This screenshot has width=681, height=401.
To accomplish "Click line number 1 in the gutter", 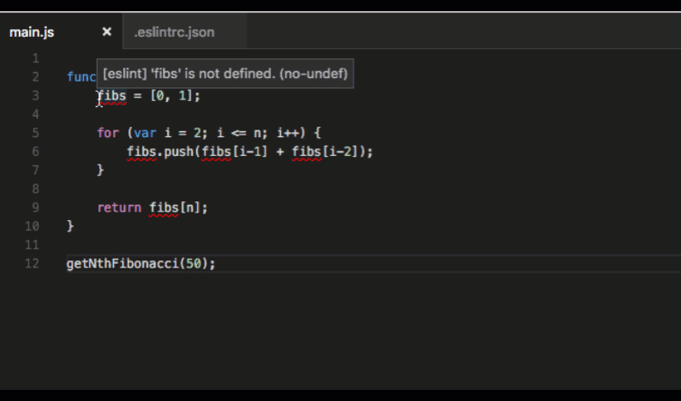I will pyautogui.click(x=35, y=58).
